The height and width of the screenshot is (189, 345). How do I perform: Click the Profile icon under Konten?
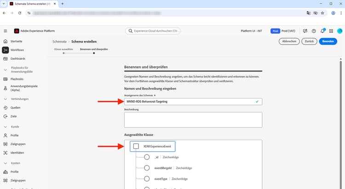click(x=6, y=172)
